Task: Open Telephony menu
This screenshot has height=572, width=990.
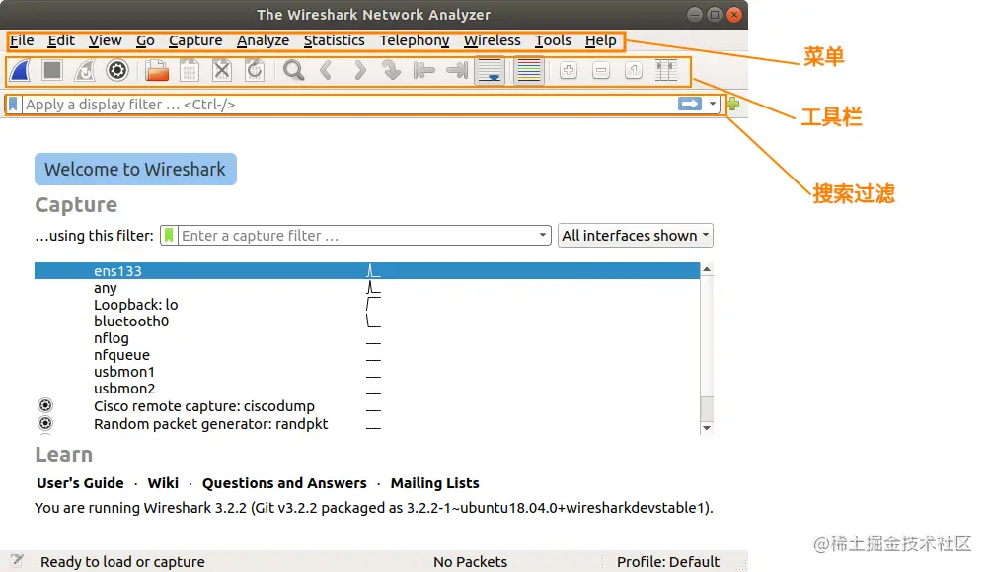Action: click(415, 40)
